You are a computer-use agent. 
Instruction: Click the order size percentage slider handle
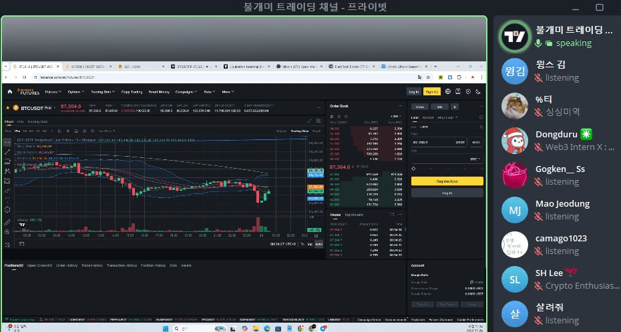pyautogui.click(x=413, y=169)
